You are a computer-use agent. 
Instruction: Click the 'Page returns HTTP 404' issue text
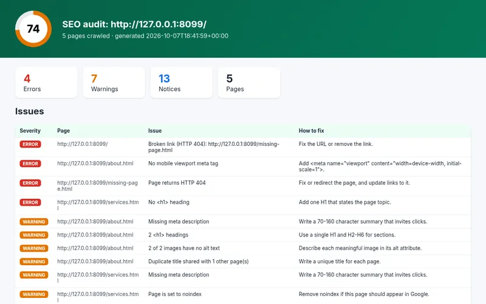[x=177, y=183]
